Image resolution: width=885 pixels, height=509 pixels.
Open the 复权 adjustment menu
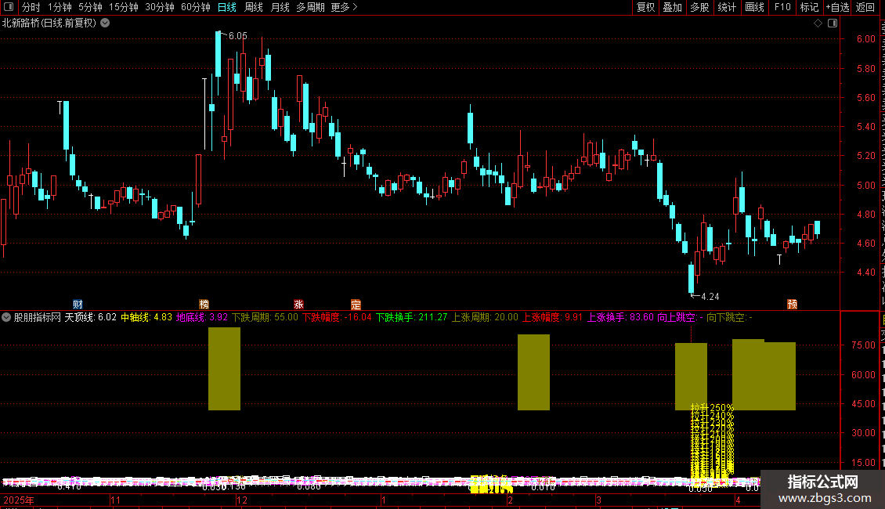[645, 7]
